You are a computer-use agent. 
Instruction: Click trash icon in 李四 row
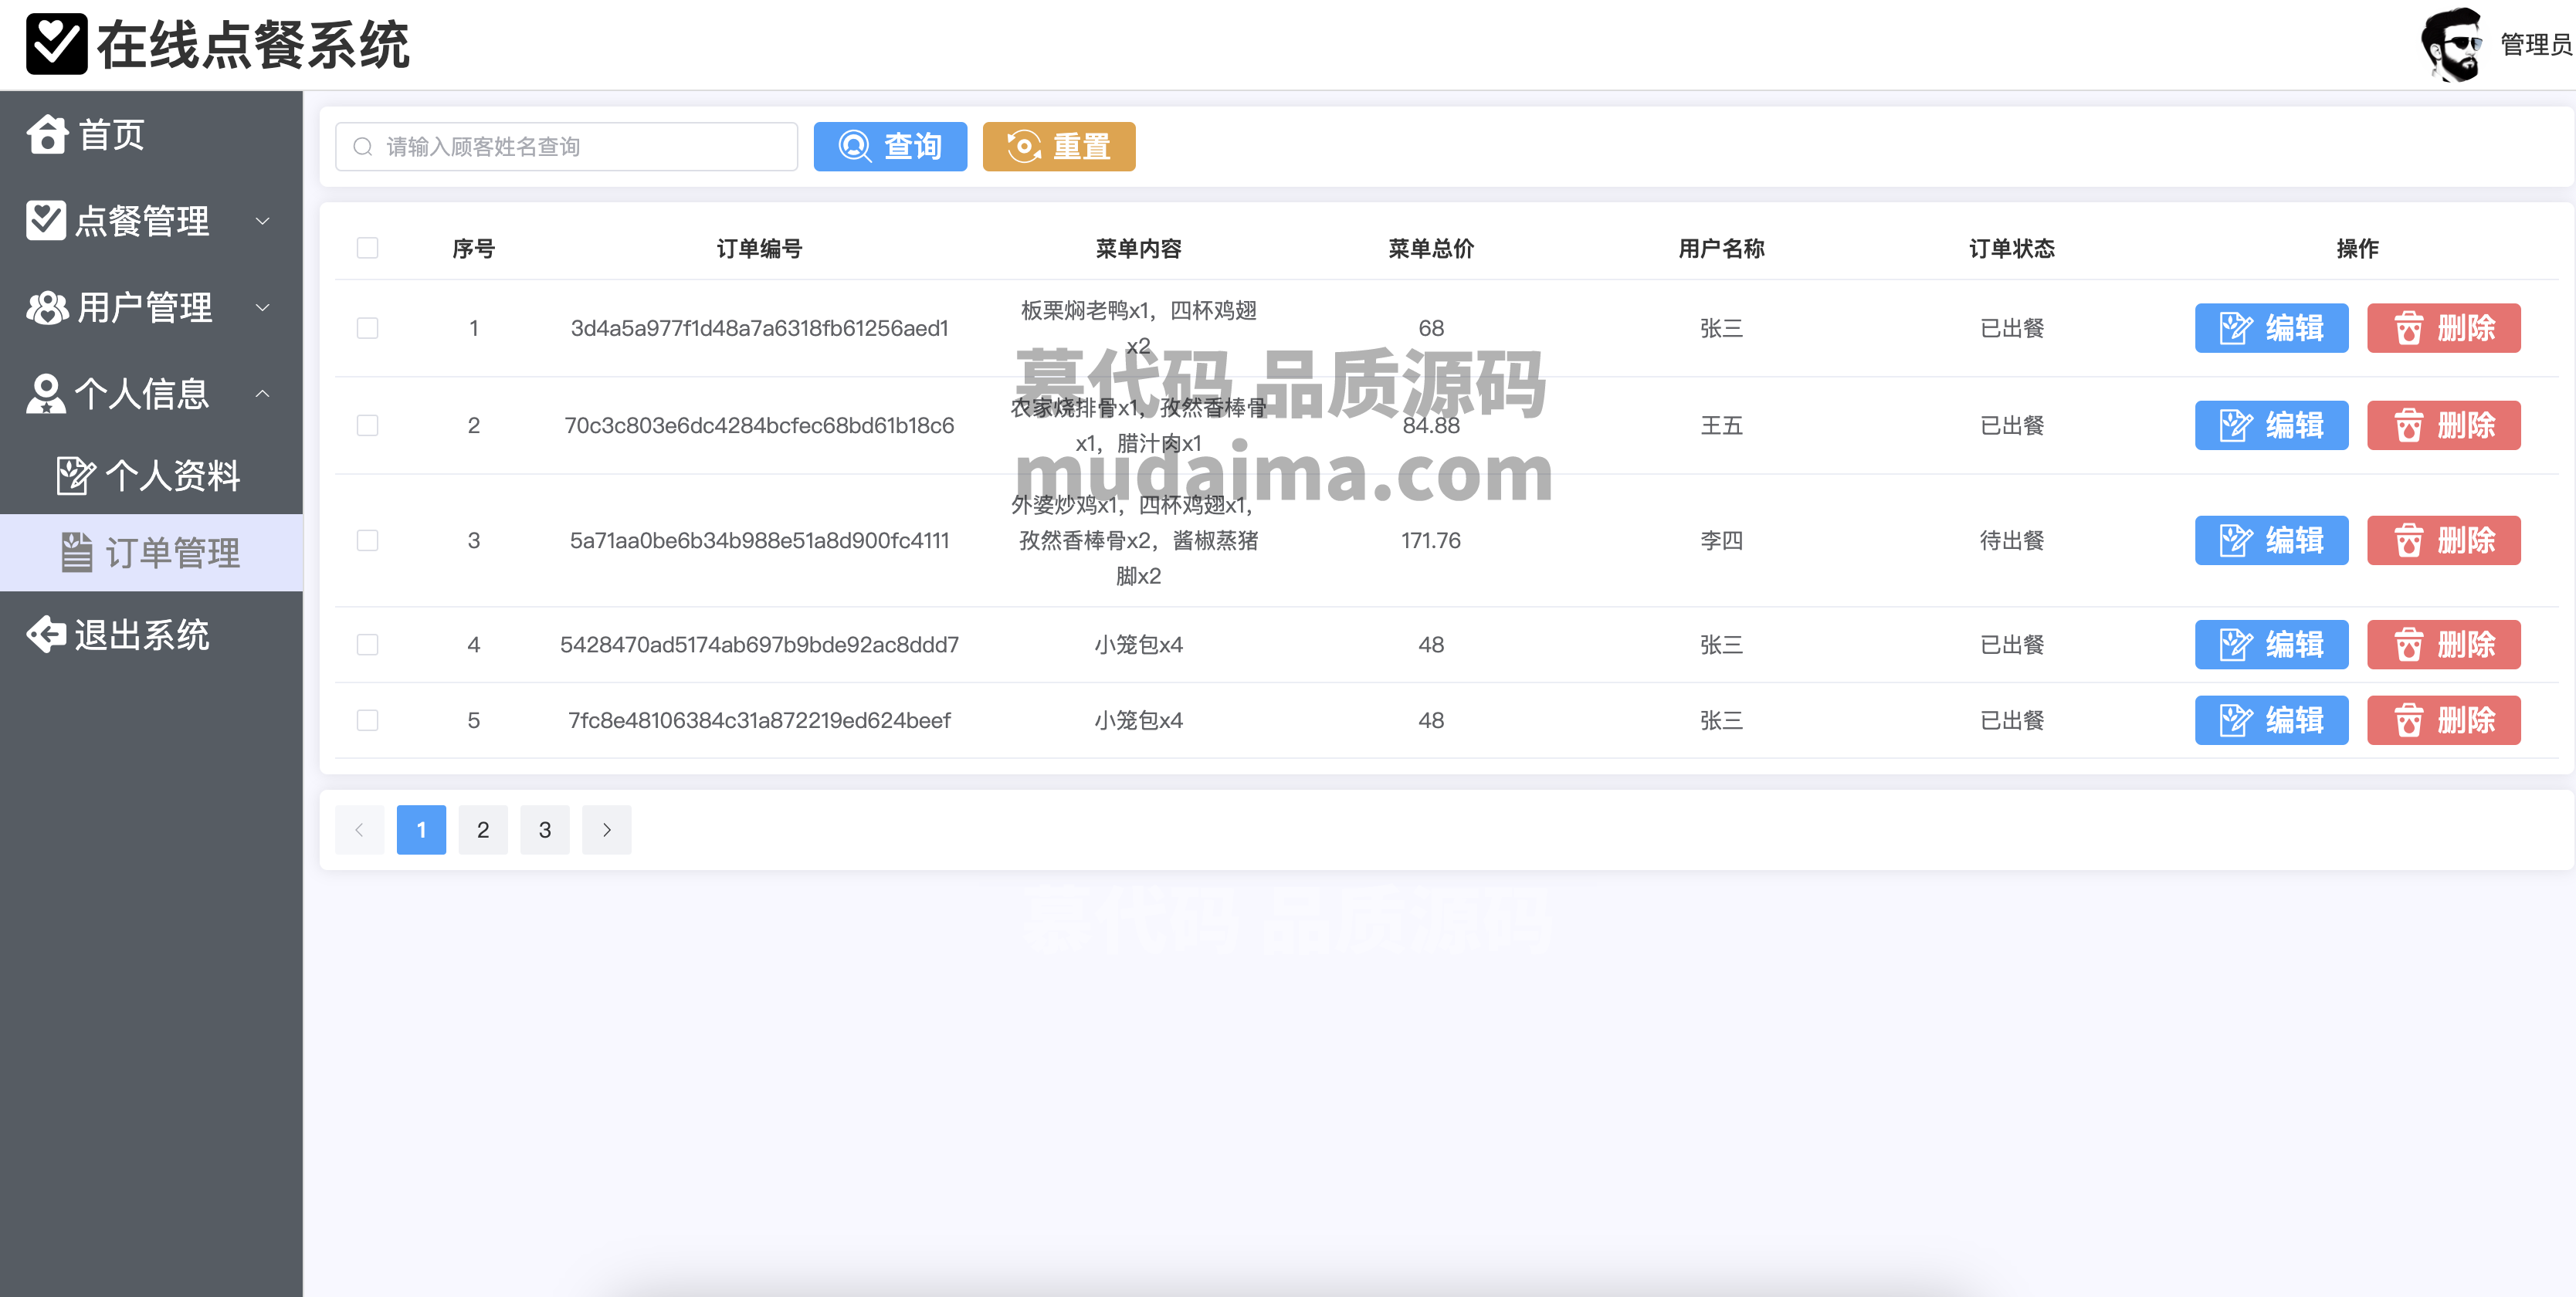click(x=2408, y=540)
